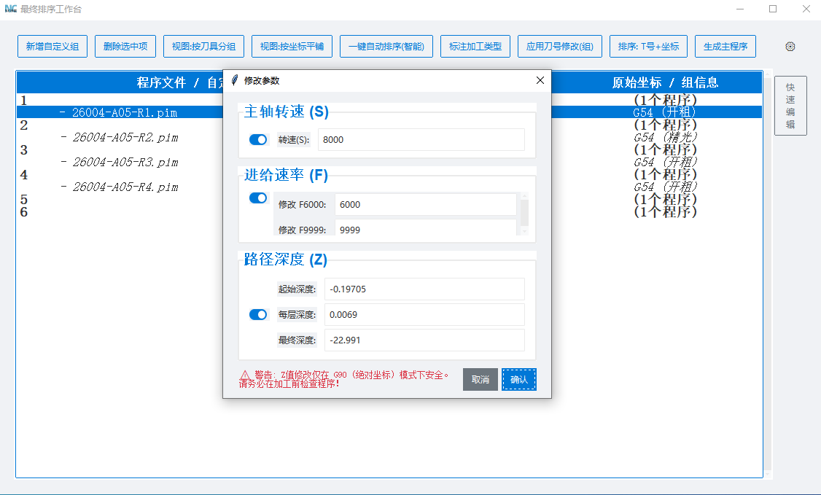Disable the feed rate (F) toggle
Image resolution: width=821 pixels, height=495 pixels.
(257, 198)
